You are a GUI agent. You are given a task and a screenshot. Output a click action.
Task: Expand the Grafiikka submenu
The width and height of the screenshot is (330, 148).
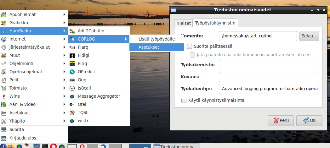coord(34,23)
